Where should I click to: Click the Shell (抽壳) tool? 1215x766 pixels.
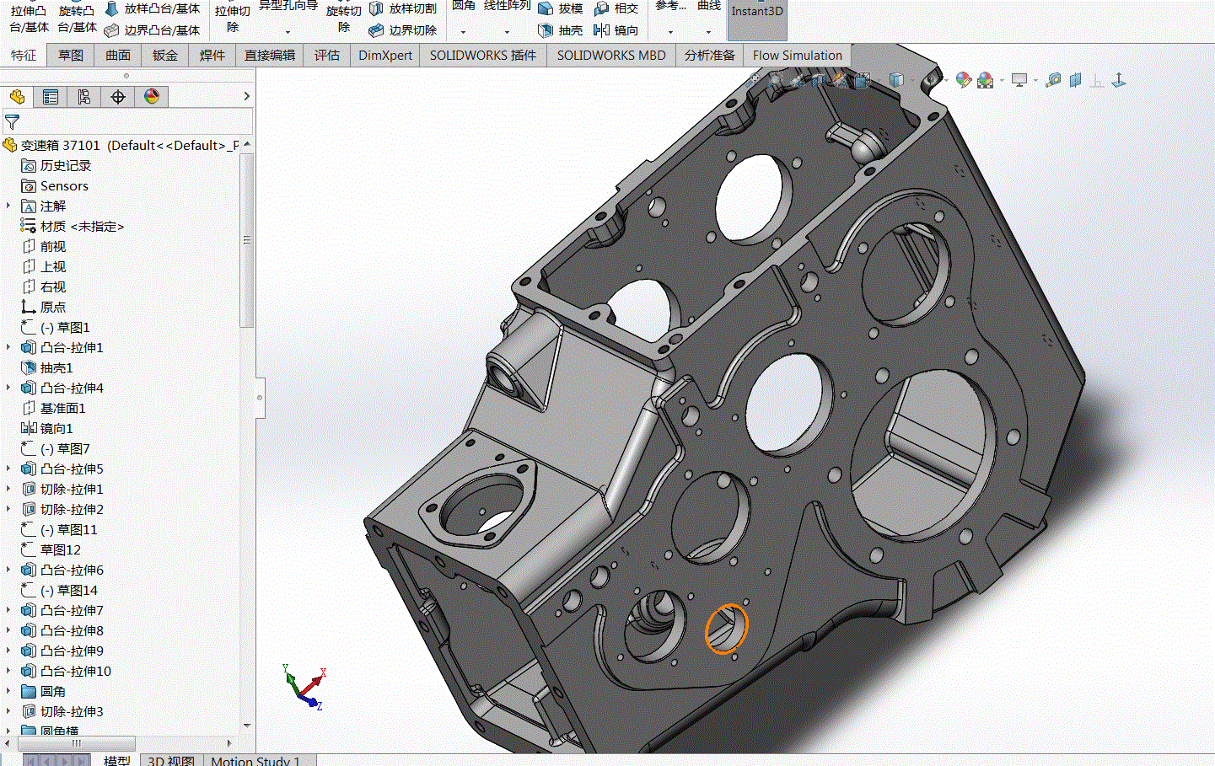tap(561, 30)
